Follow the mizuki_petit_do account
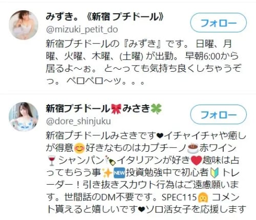256x220 pixels. (x=218, y=23)
